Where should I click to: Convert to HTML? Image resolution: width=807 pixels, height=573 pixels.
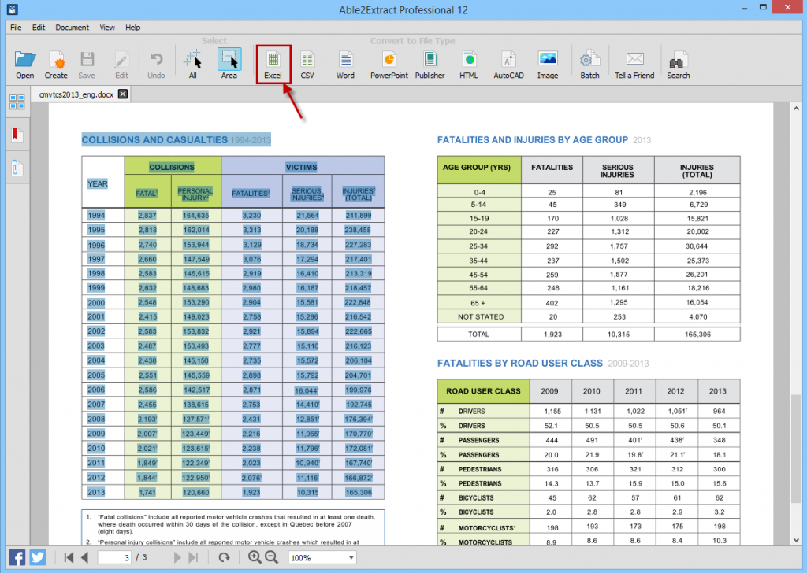468,64
